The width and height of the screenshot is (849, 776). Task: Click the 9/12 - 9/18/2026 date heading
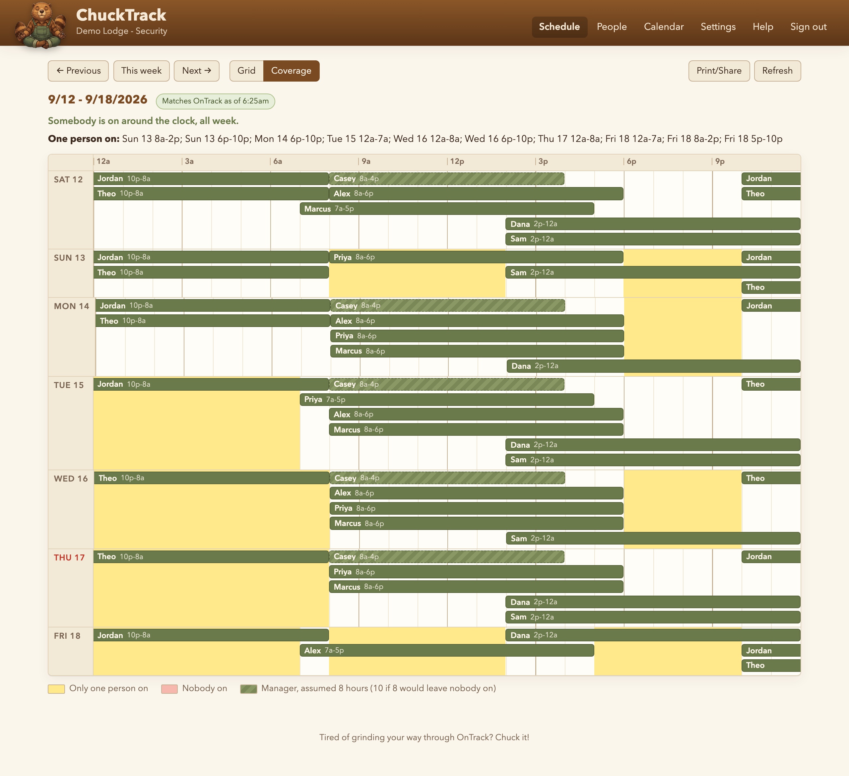[x=98, y=99]
